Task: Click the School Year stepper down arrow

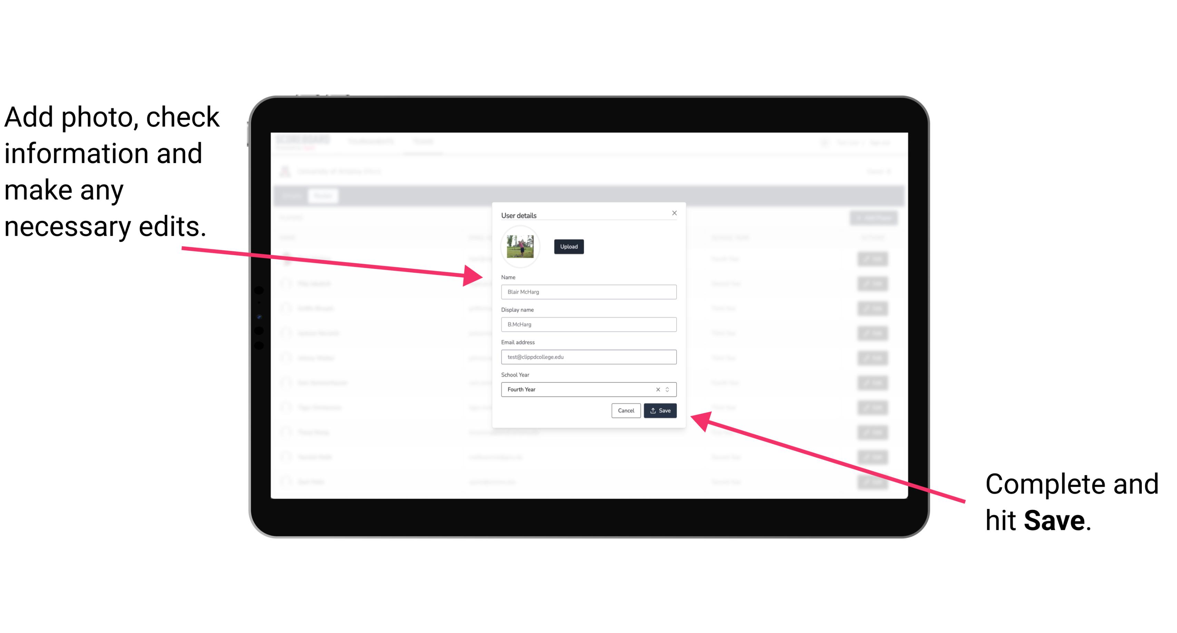Action: click(669, 391)
